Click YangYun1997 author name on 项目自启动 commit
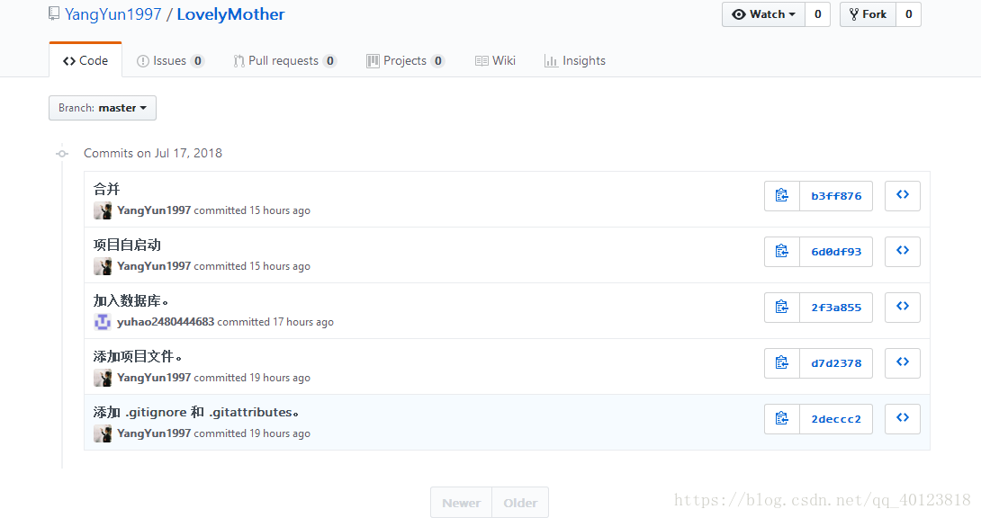This screenshot has height=518, width=981. (154, 266)
